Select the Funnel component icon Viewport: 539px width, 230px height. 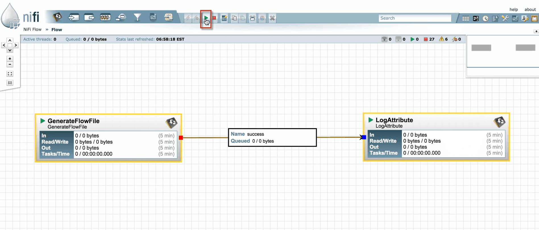[137, 18]
